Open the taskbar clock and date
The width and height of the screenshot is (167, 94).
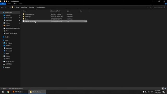coord(158,92)
